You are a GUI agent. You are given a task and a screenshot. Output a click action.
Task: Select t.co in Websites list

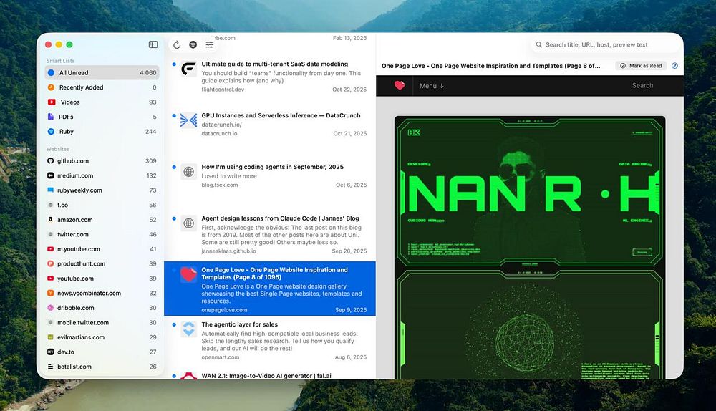click(x=102, y=205)
